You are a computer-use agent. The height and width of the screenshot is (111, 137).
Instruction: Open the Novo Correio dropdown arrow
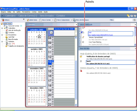53,20
